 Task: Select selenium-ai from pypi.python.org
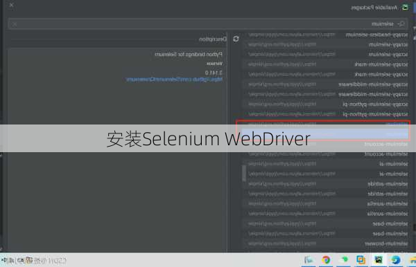point(326,164)
